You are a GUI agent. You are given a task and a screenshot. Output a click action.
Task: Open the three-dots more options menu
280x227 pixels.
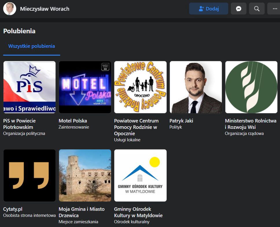coord(274,9)
